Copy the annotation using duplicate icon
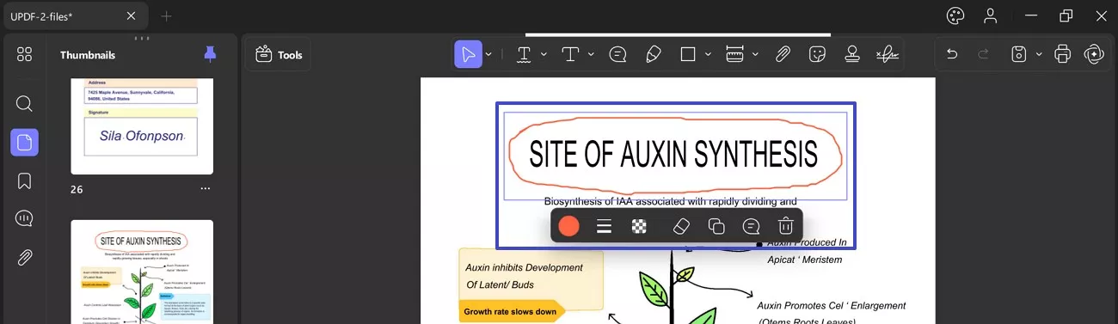Image resolution: width=1118 pixels, height=324 pixels. click(716, 226)
